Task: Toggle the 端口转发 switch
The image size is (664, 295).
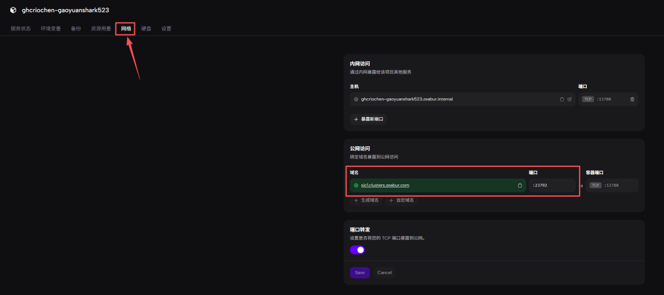Action: pyautogui.click(x=357, y=250)
